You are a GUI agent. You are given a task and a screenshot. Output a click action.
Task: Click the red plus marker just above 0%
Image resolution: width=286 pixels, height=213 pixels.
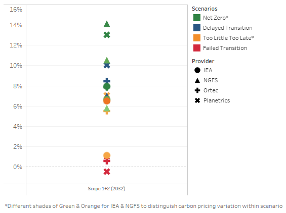107,161
